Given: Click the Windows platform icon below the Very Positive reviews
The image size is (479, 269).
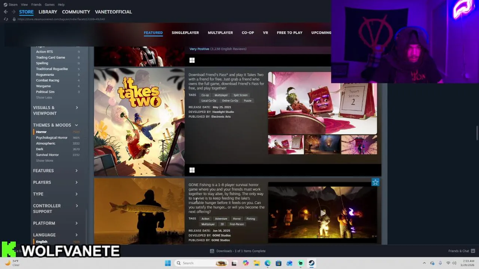Looking at the screenshot, I should point(192,60).
